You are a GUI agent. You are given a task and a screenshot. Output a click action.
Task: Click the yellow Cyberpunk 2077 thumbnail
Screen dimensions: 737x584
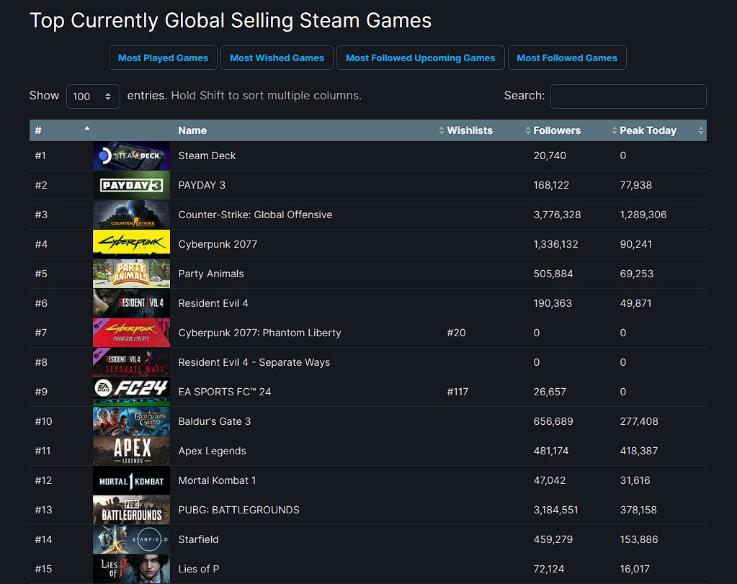point(131,244)
